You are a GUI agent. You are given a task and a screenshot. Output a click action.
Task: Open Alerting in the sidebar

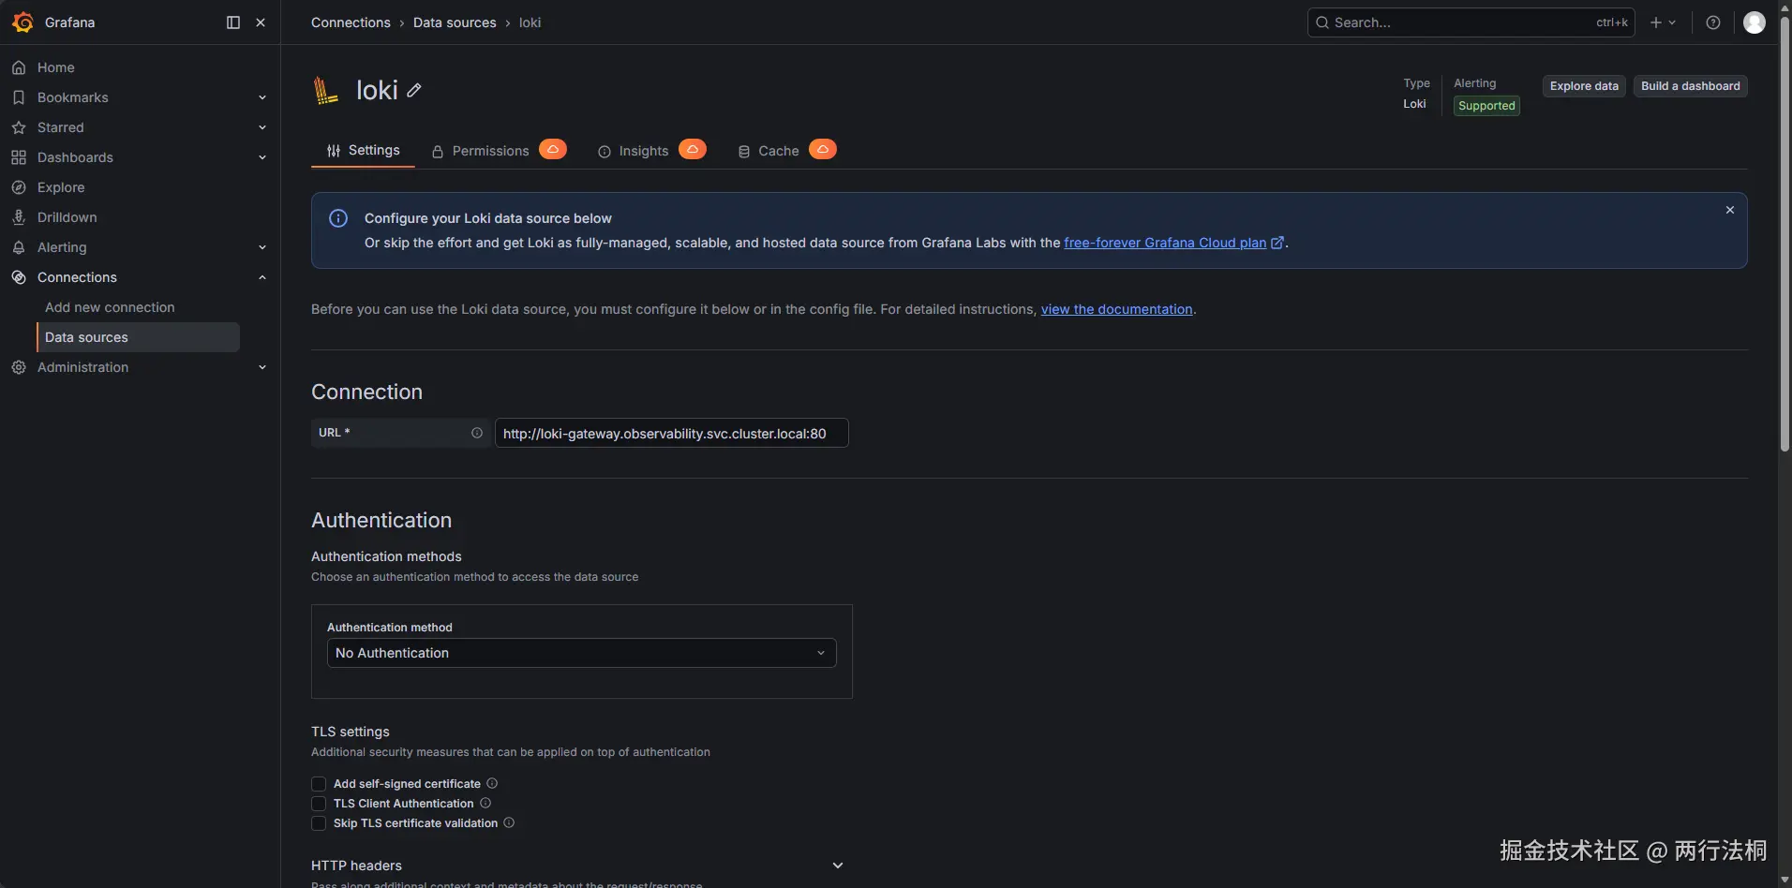click(x=62, y=247)
